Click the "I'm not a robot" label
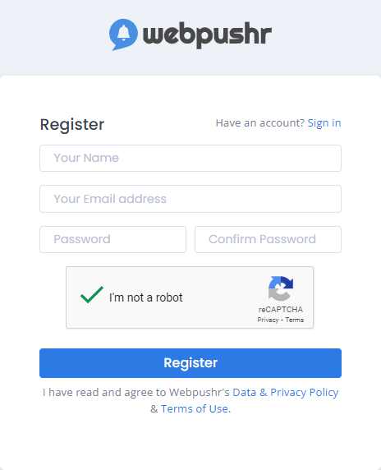381x470 pixels. coord(145,297)
